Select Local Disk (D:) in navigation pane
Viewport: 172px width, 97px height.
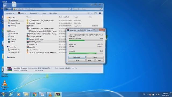(15, 52)
